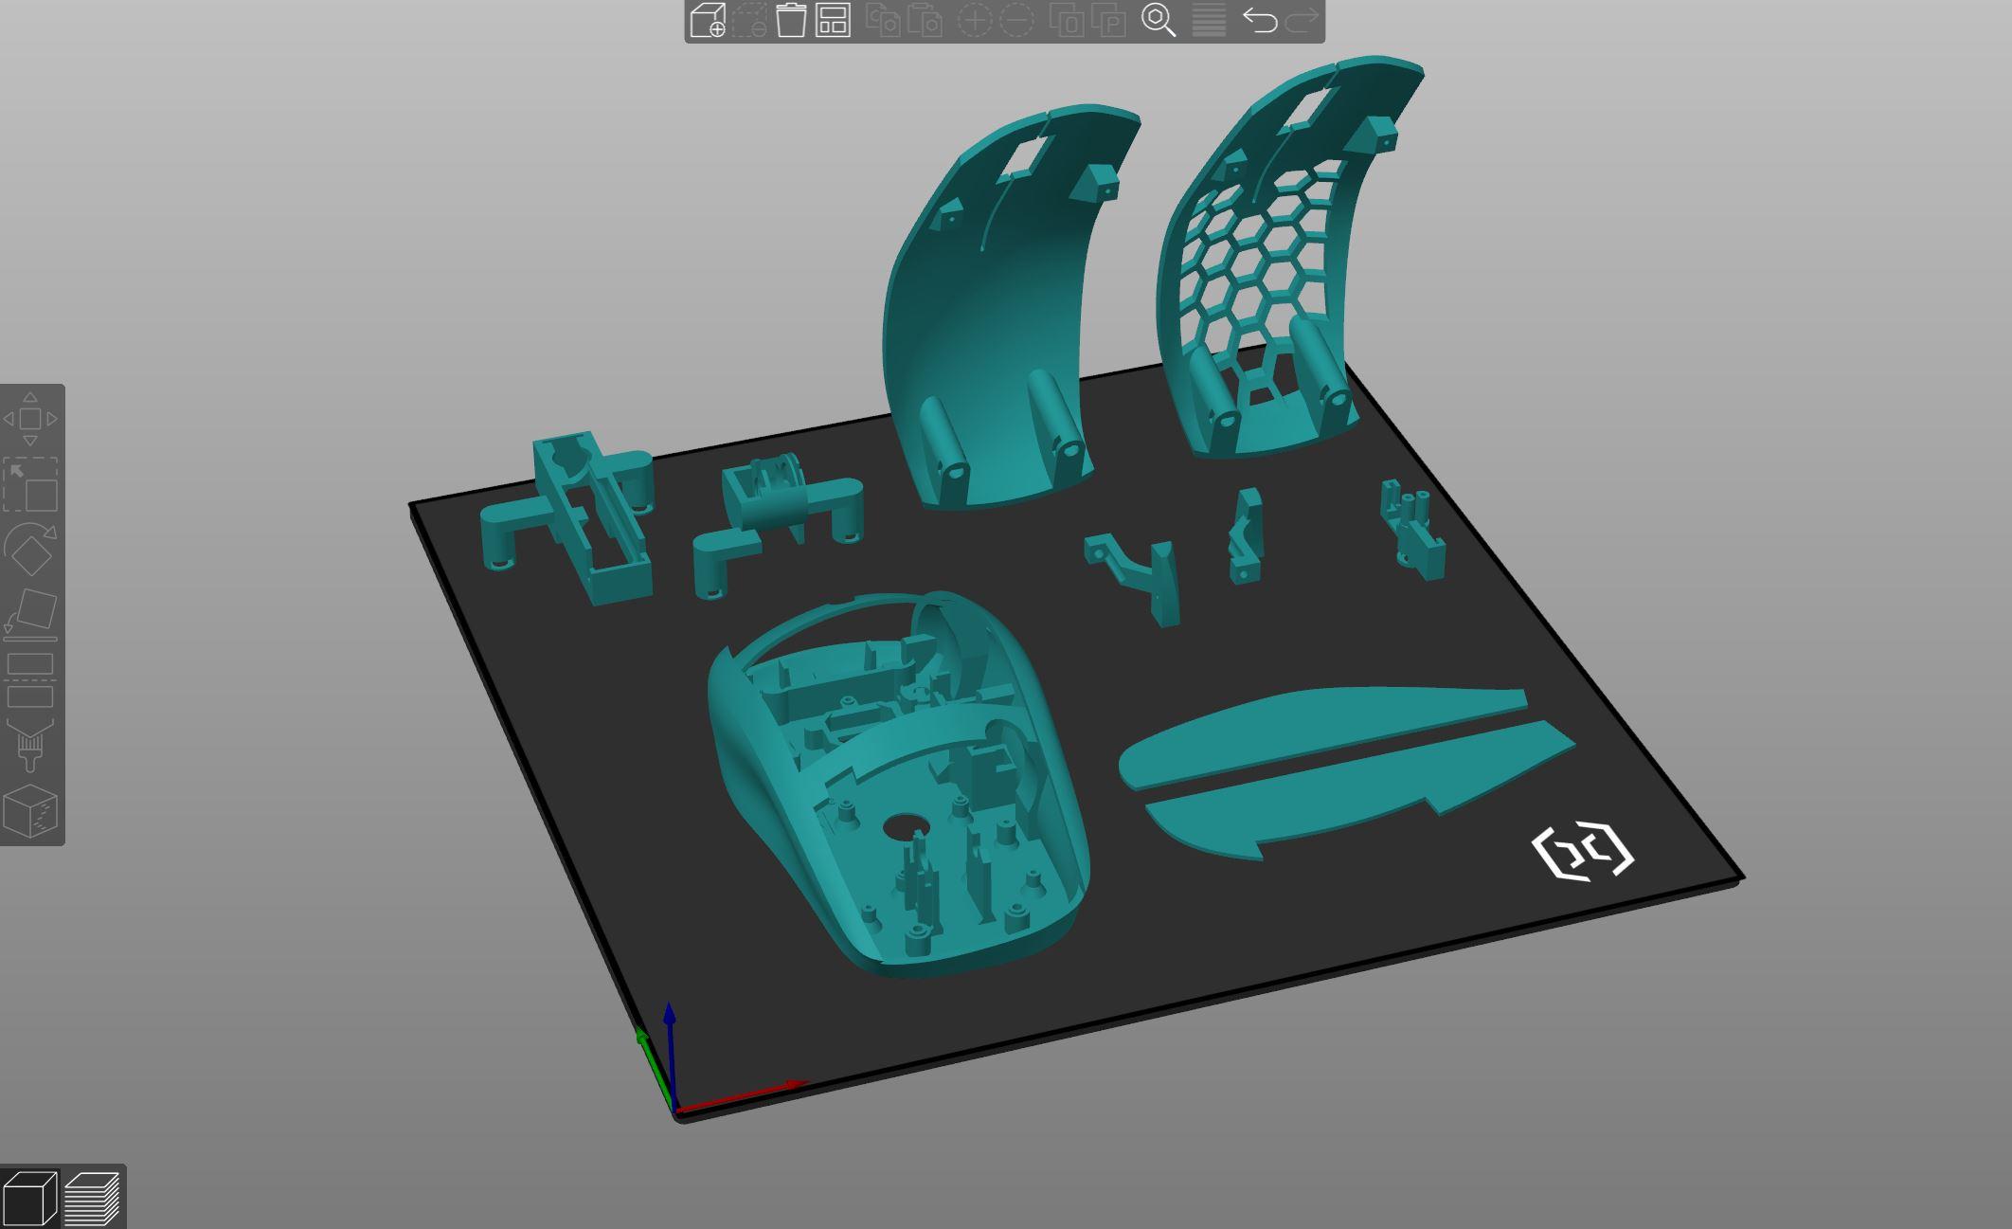Select the Scale gizmo tool
Image resolution: width=2012 pixels, height=1229 pixels.
point(30,484)
